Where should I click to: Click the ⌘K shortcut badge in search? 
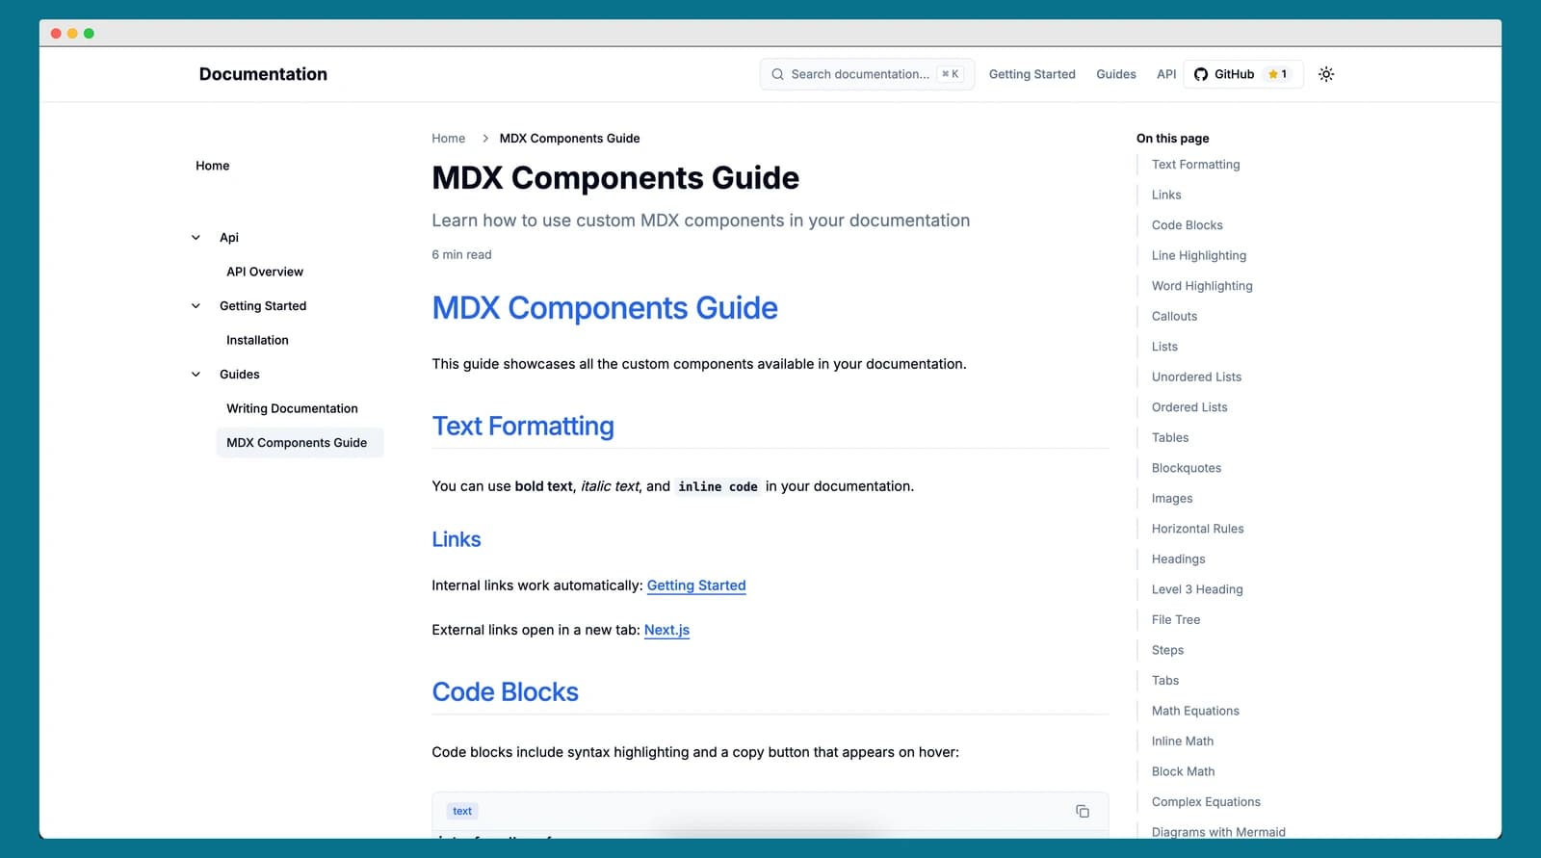tap(951, 74)
